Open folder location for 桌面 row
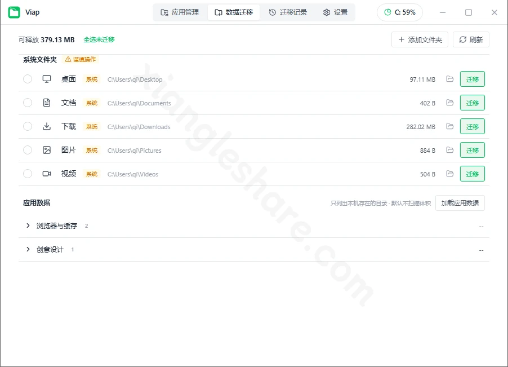Image resolution: width=508 pixels, height=367 pixels. [449, 79]
